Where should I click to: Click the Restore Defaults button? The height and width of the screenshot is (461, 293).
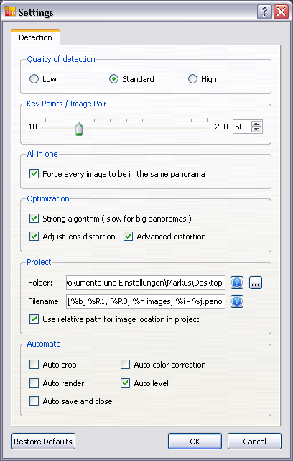44,442
